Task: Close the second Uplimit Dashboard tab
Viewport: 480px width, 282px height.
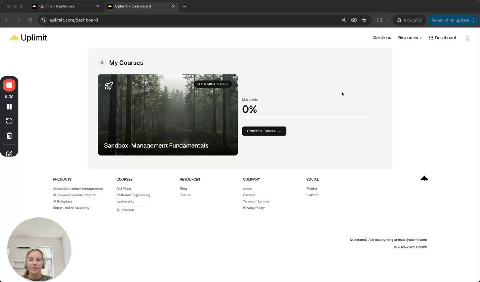Action: click(x=173, y=6)
